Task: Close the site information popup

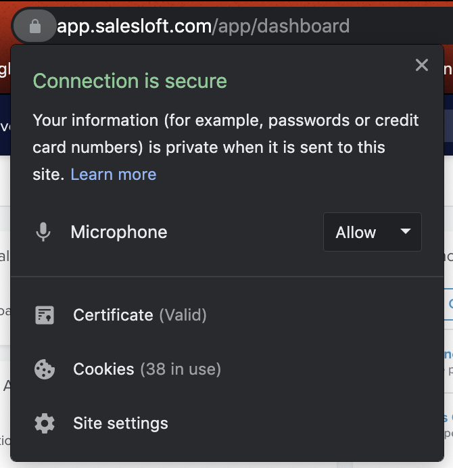Action: (x=422, y=65)
